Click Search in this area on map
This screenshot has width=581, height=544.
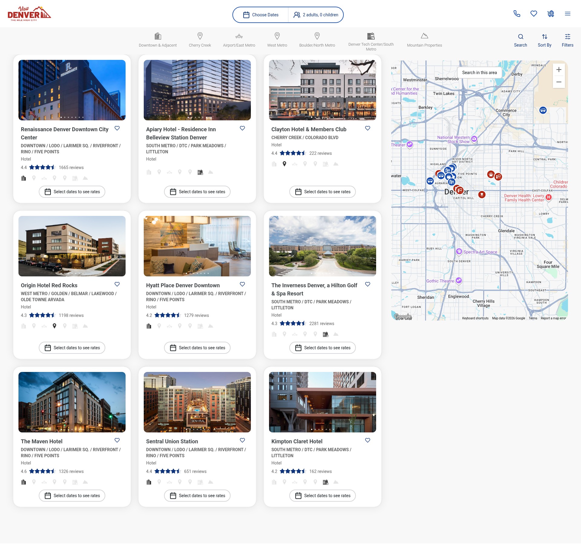(x=479, y=73)
